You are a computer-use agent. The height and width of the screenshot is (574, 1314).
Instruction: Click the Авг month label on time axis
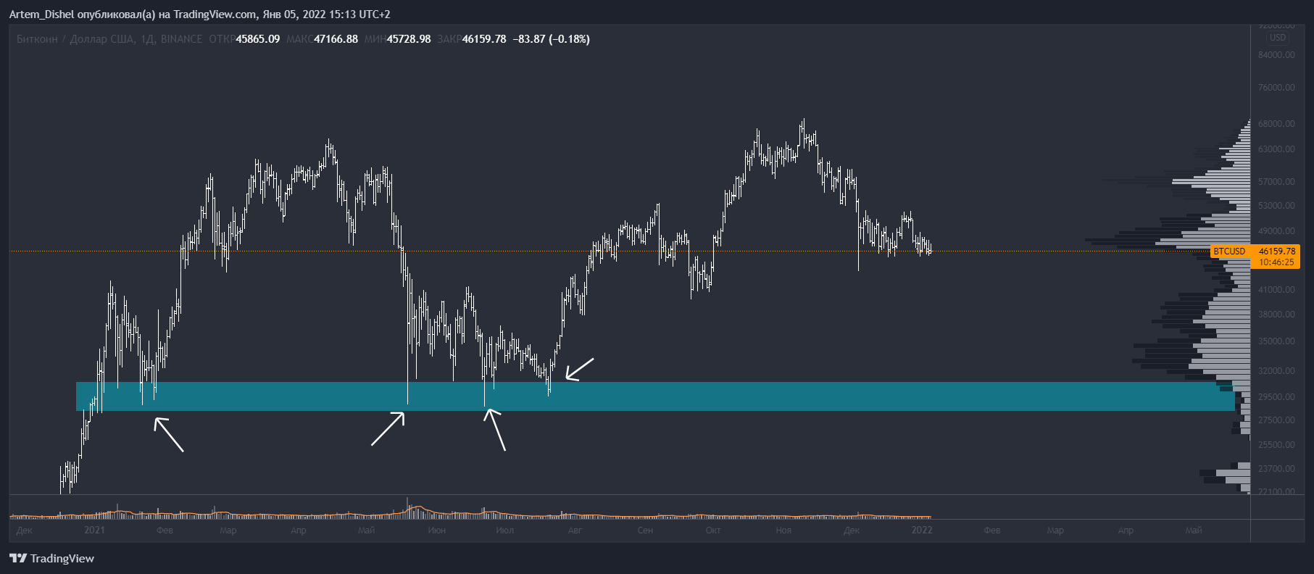point(575,531)
